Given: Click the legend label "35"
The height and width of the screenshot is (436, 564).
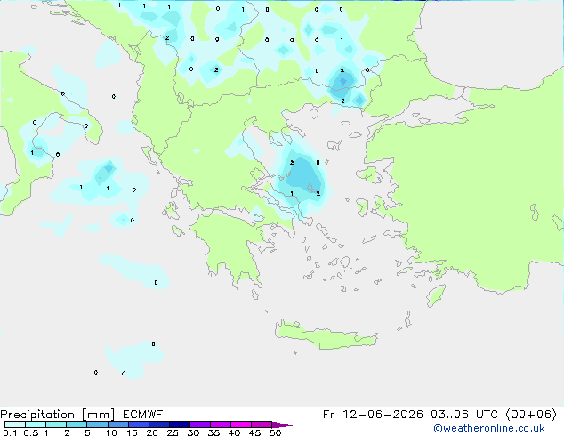Looking at the screenshot, I should 214,432.
